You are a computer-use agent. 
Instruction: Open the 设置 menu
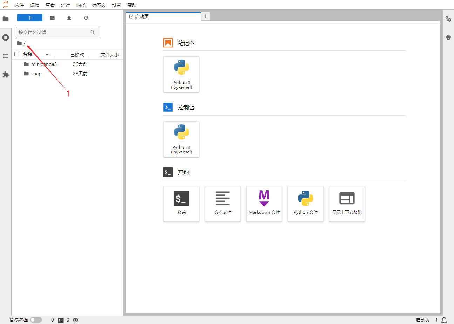click(x=116, y=5)
